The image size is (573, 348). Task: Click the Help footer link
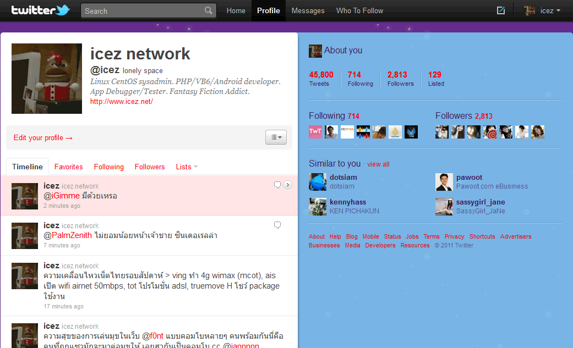click(335, 236)
